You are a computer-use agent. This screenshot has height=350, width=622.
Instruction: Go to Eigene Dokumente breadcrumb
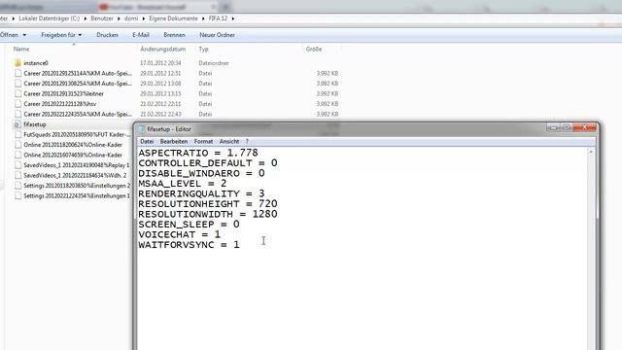pos(173,18)
